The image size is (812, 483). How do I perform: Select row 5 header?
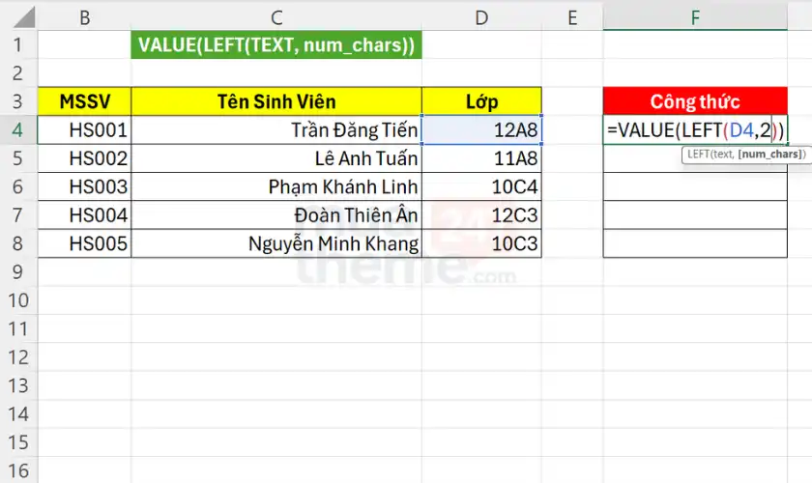[x=18, y=157]
